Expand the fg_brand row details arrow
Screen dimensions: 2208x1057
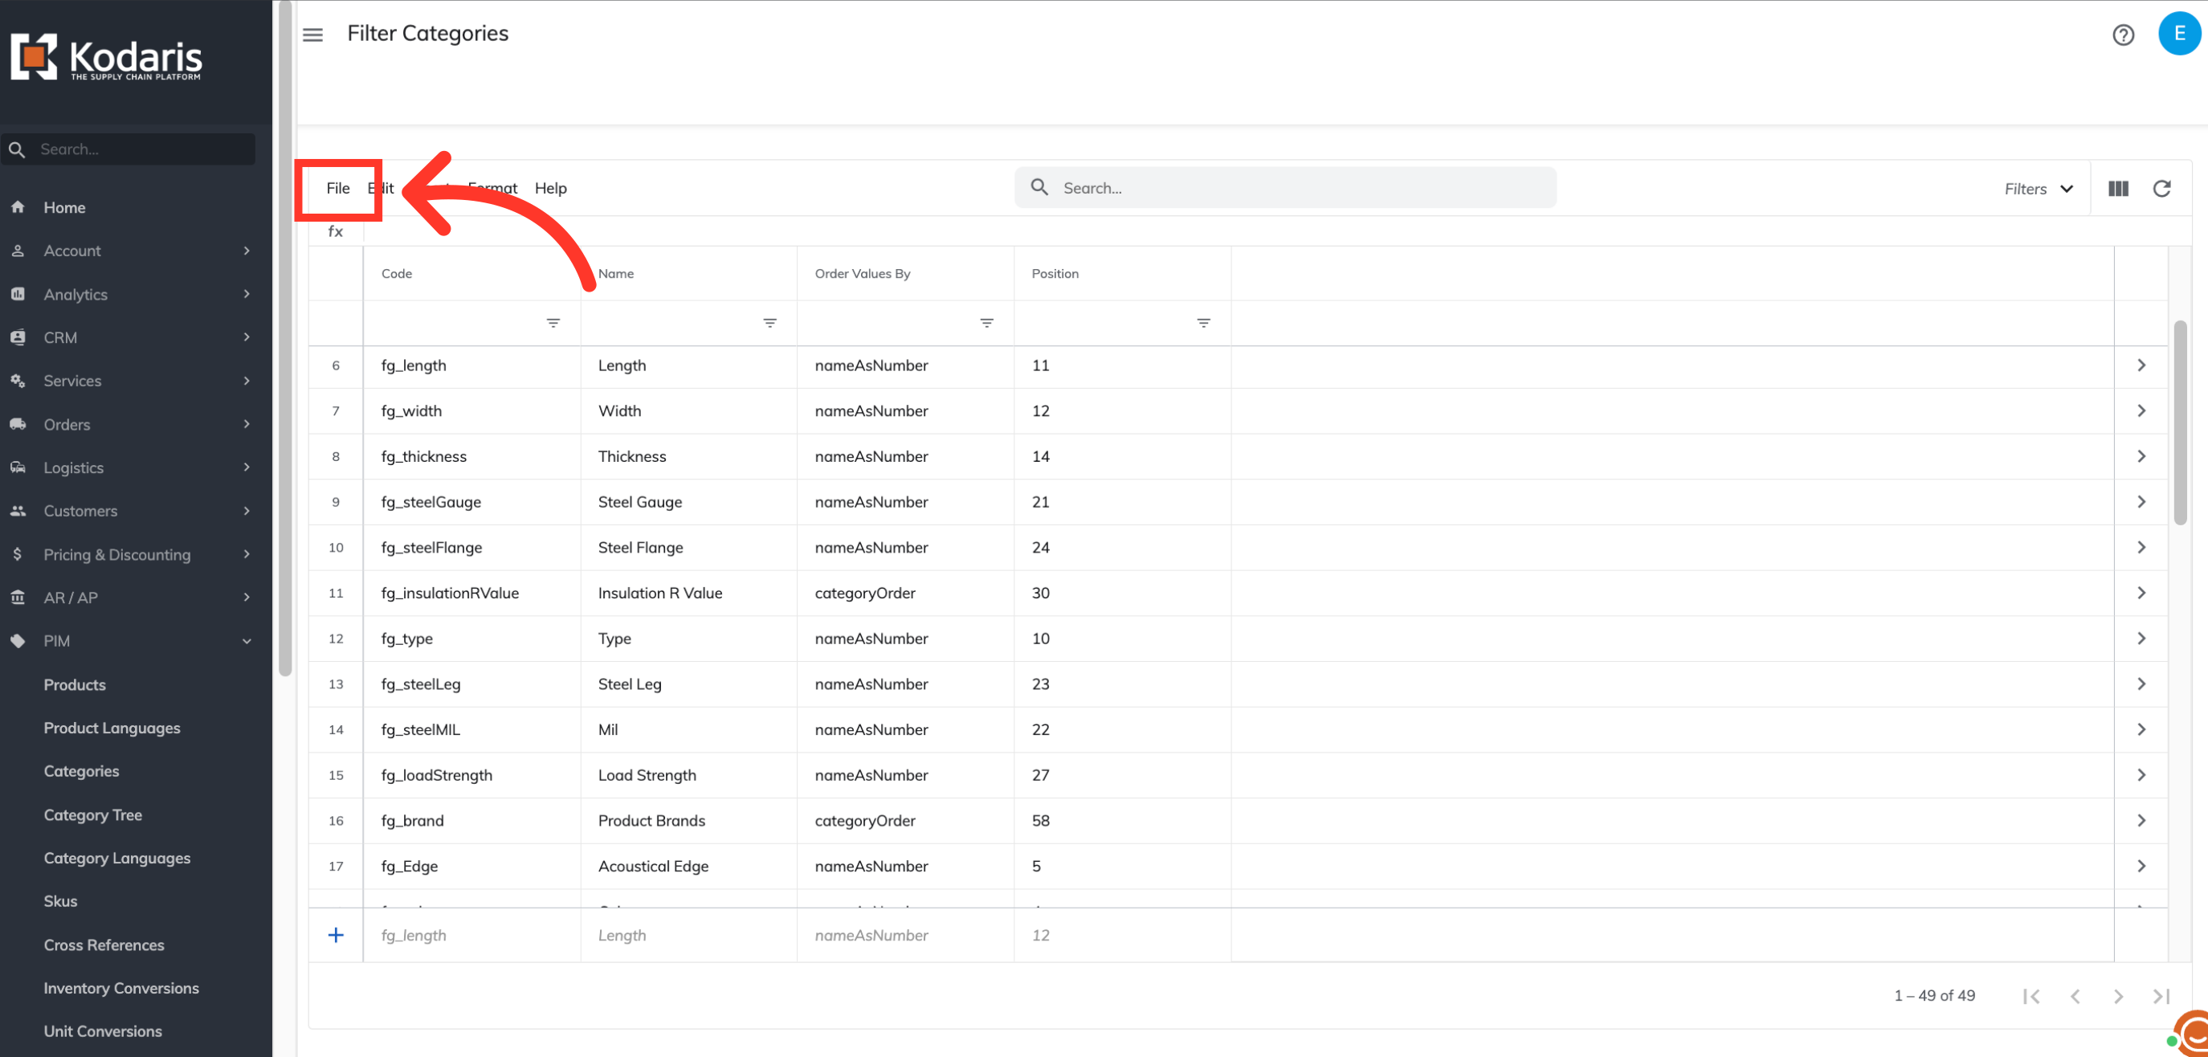tap(2141, 819)
